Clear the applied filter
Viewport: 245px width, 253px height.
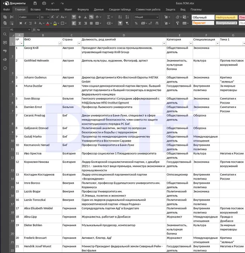click(x=127, y=23)
